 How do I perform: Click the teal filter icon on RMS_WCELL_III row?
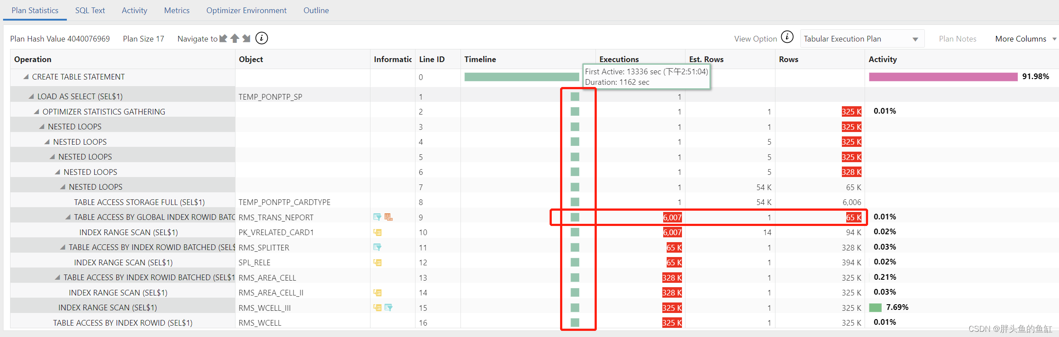(x=388, y=308)
